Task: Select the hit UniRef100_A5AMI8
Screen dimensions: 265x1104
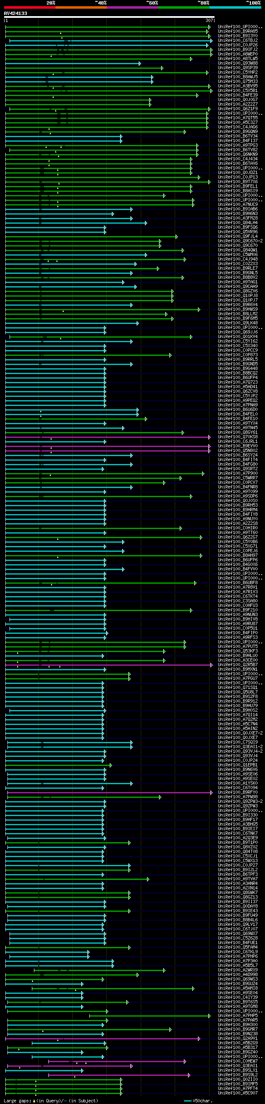Action: click(238, 989)
